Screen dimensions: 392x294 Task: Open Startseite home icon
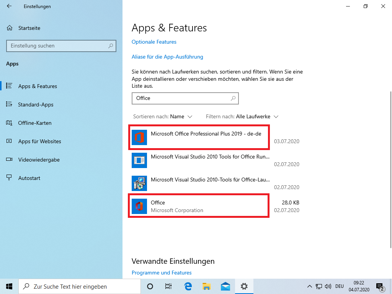(x=10, y=28)
